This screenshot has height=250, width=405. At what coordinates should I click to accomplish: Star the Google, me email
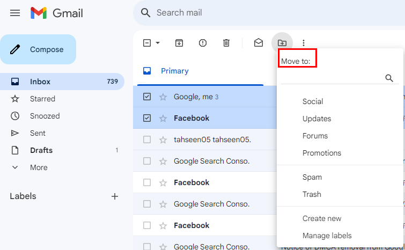pyautogui.click(x=163, y=97)
